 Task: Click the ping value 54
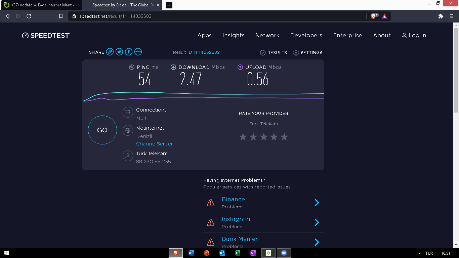(144, 79)
